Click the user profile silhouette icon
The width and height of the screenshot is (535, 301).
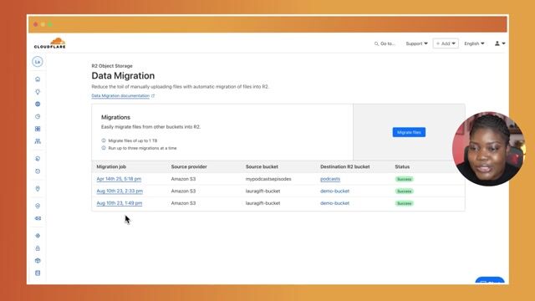coord(497,43)
